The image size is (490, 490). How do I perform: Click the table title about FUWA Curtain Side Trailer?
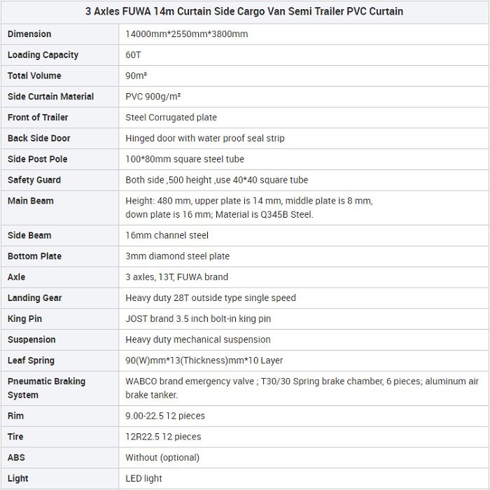[x=244, y=12]
